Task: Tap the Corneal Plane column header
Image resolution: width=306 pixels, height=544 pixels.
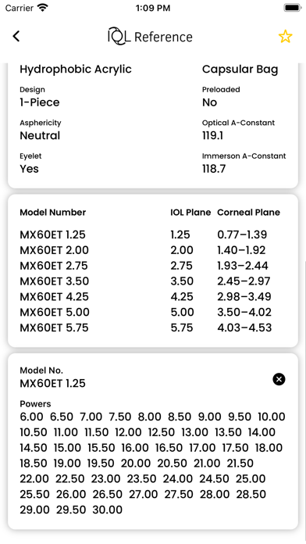Action: (x=248, y=213)
